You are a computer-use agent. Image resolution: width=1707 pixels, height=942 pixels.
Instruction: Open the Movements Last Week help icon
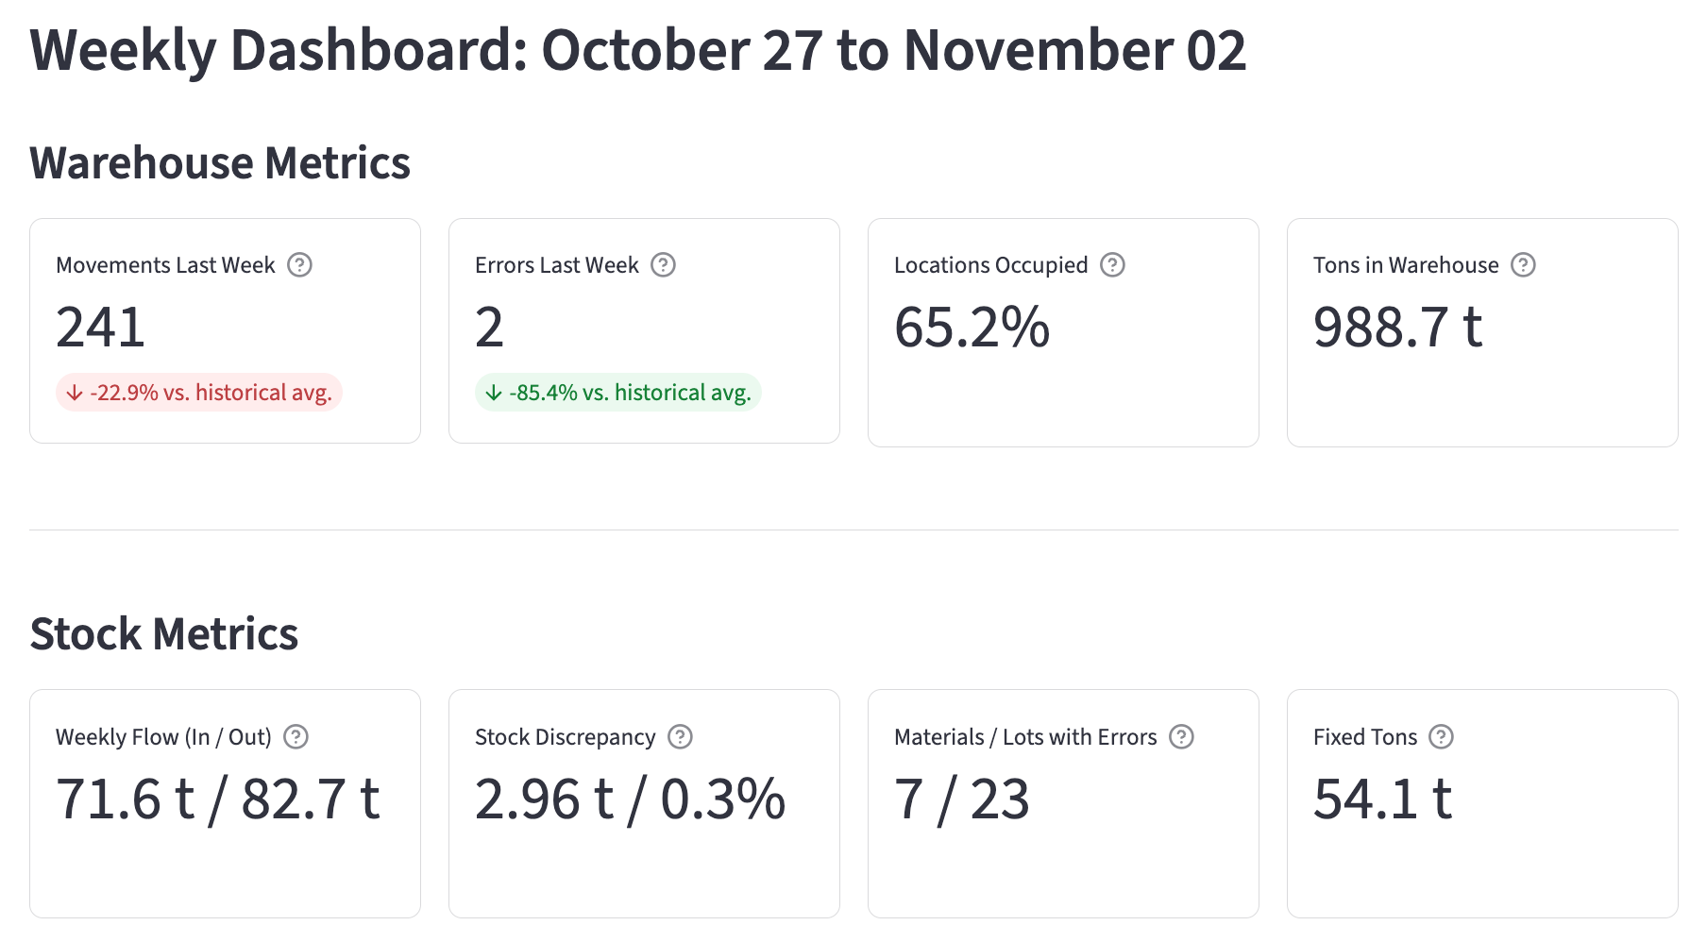pos(299,265)
